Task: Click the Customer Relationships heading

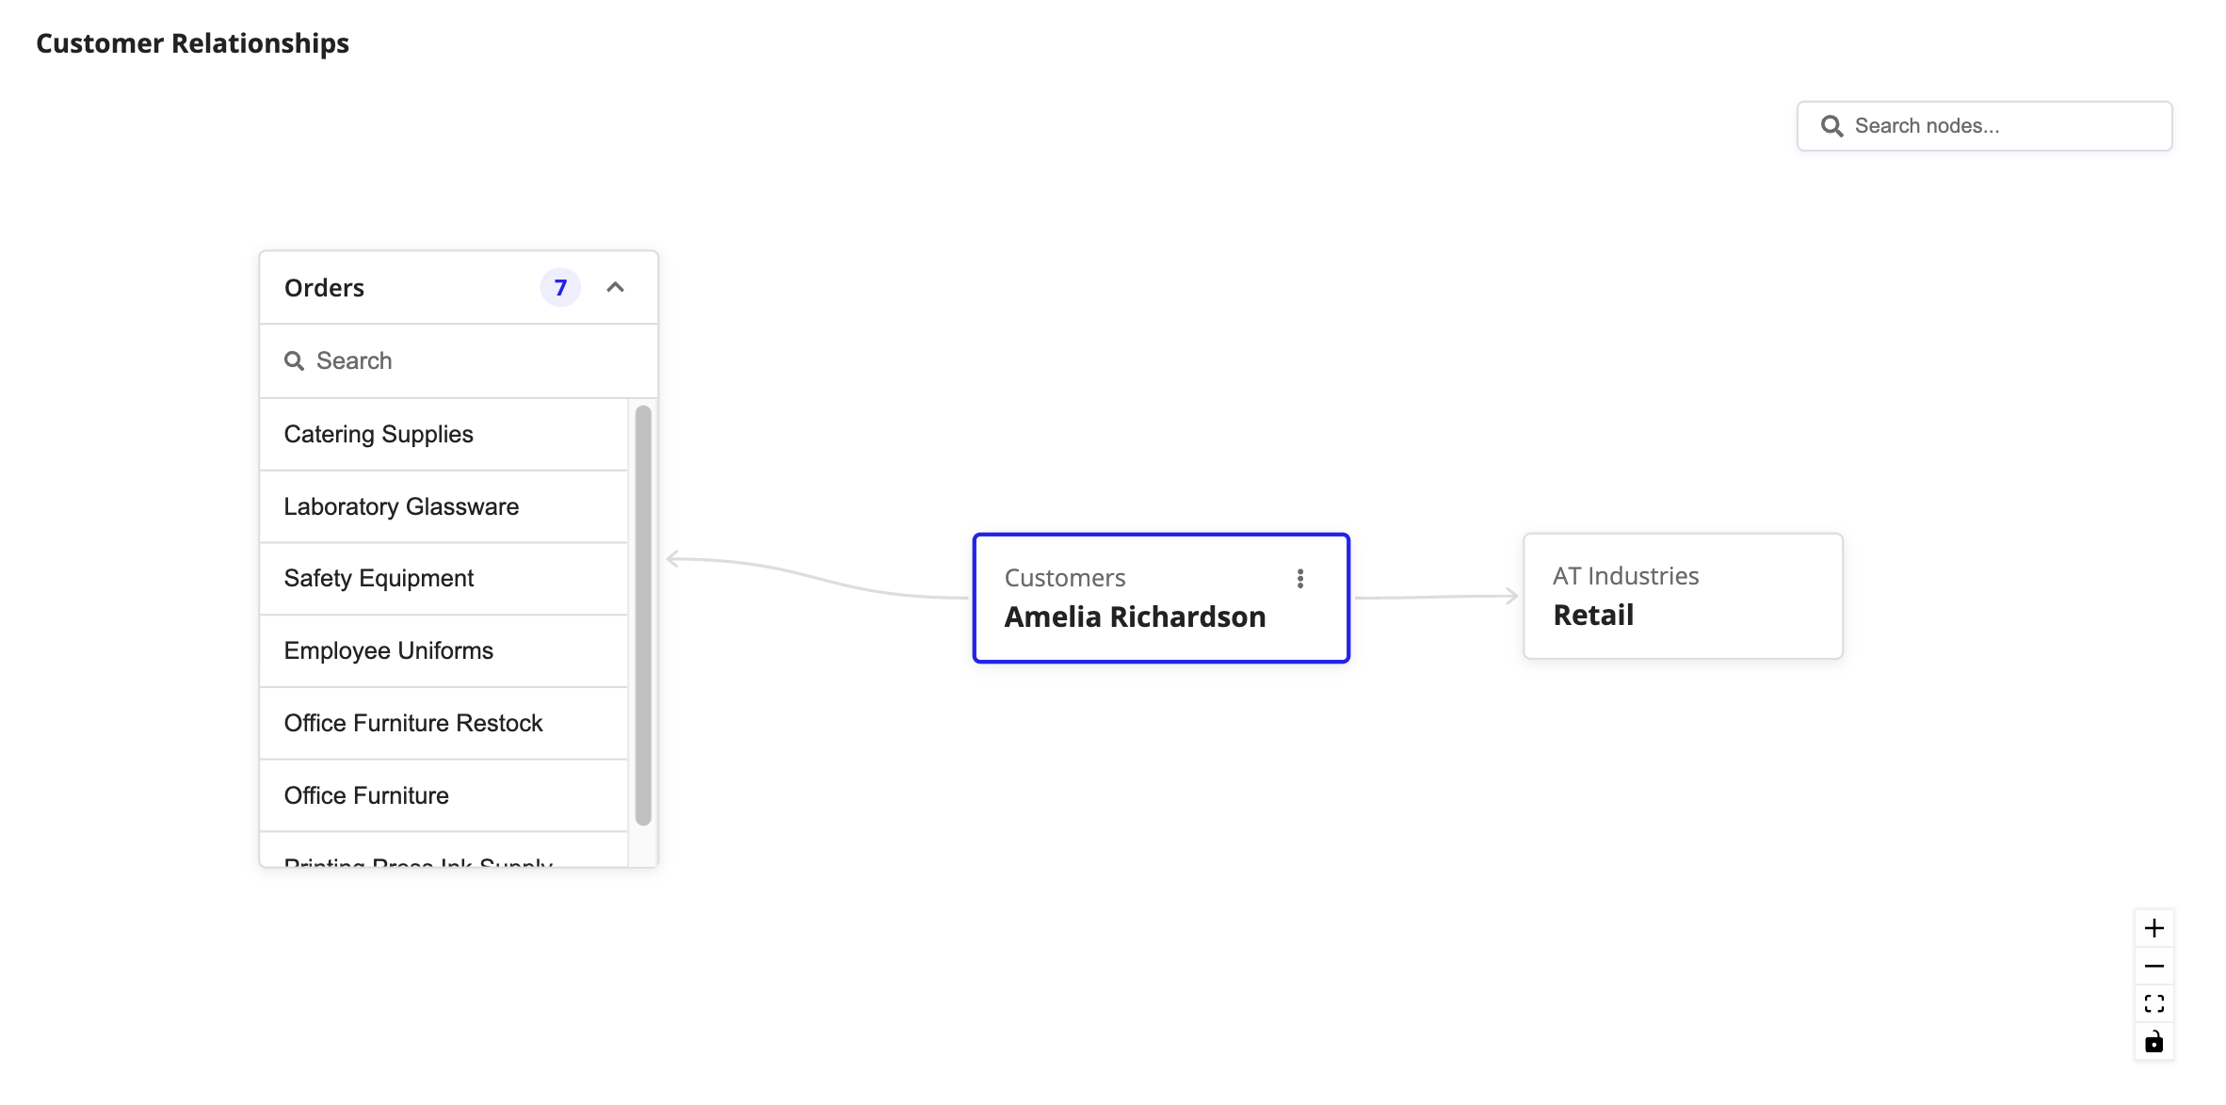Action: 192,43
